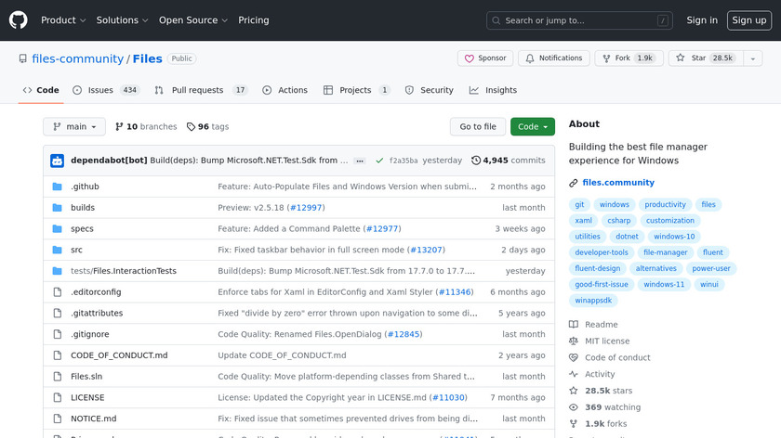Open the main branch dropdown
The height and width of the screenshot is (438, 781).
click(x=74, y=126)
